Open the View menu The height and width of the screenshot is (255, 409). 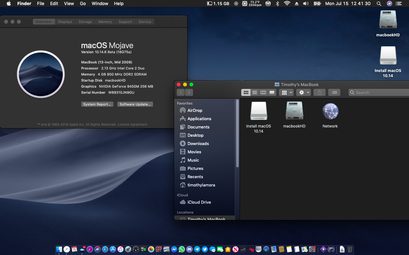click(x=69, y=4)
